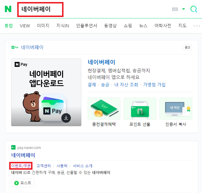The width and height of the screenshot is (202, 193).
Task: Switch to the 동영상 tab
Action: (110, 26)
